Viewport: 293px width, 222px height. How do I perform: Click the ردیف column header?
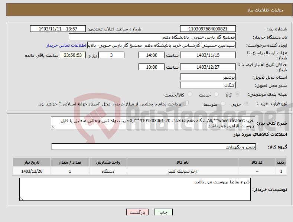tap(281, 162)
